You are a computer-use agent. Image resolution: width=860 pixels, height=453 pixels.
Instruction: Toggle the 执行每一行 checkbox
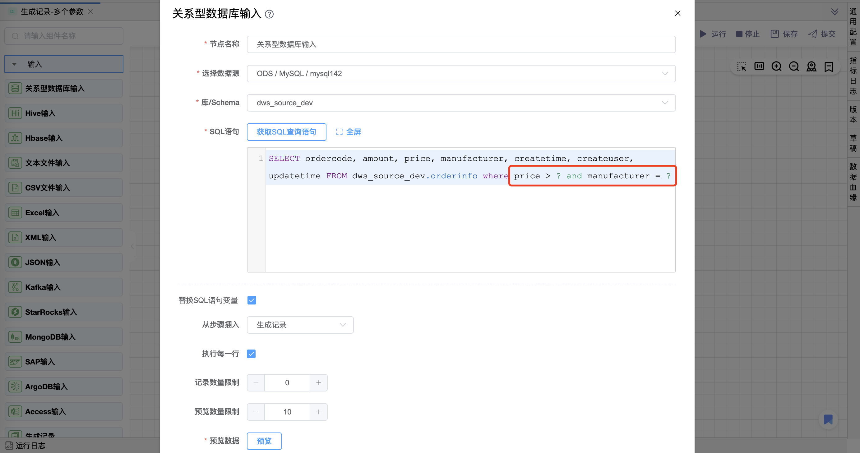click(252, 354)
